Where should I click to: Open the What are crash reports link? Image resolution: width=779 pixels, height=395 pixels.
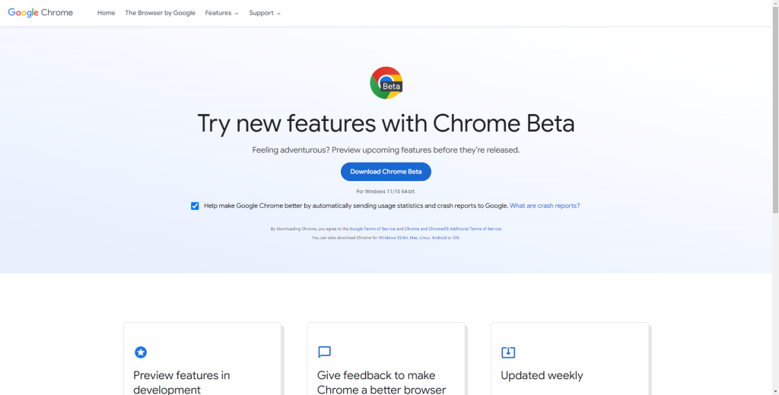(545, 205)
